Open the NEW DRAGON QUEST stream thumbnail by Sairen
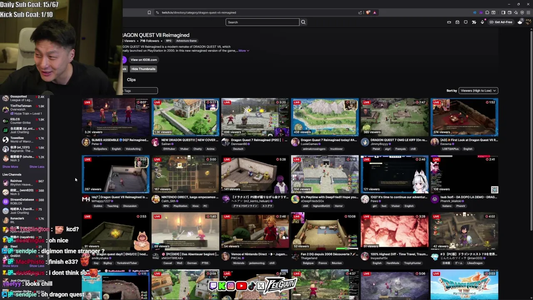Screen dimensions: 533x300 tap(185, 117)
